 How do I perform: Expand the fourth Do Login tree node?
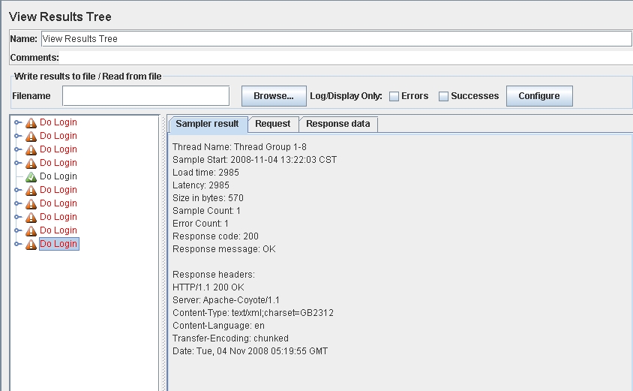(17, 163)
